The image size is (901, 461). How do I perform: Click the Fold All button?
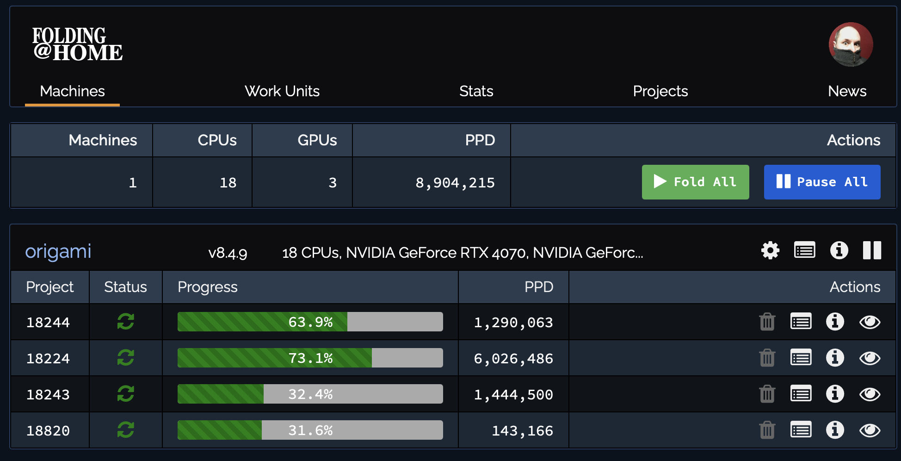(x=695, y=182)
